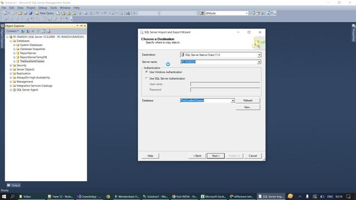Click the Activity Monitor toolbar icon

pyautogui.click(x=128, y=13)
